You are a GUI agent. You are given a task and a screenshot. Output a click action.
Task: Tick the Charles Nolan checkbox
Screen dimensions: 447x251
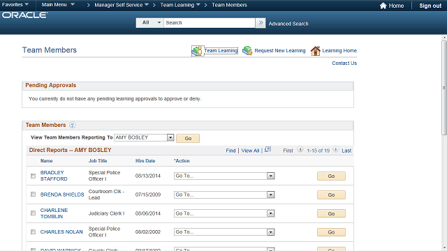coord(33,232)
